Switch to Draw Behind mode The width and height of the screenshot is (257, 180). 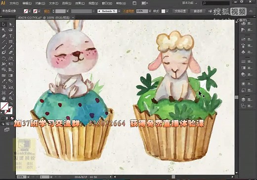(7, 124)
